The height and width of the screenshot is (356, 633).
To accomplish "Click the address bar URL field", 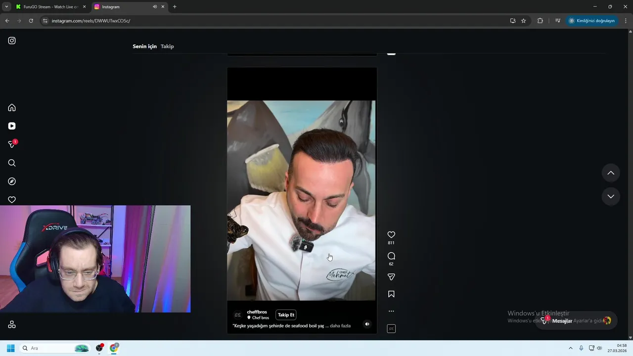I will 277,21.
